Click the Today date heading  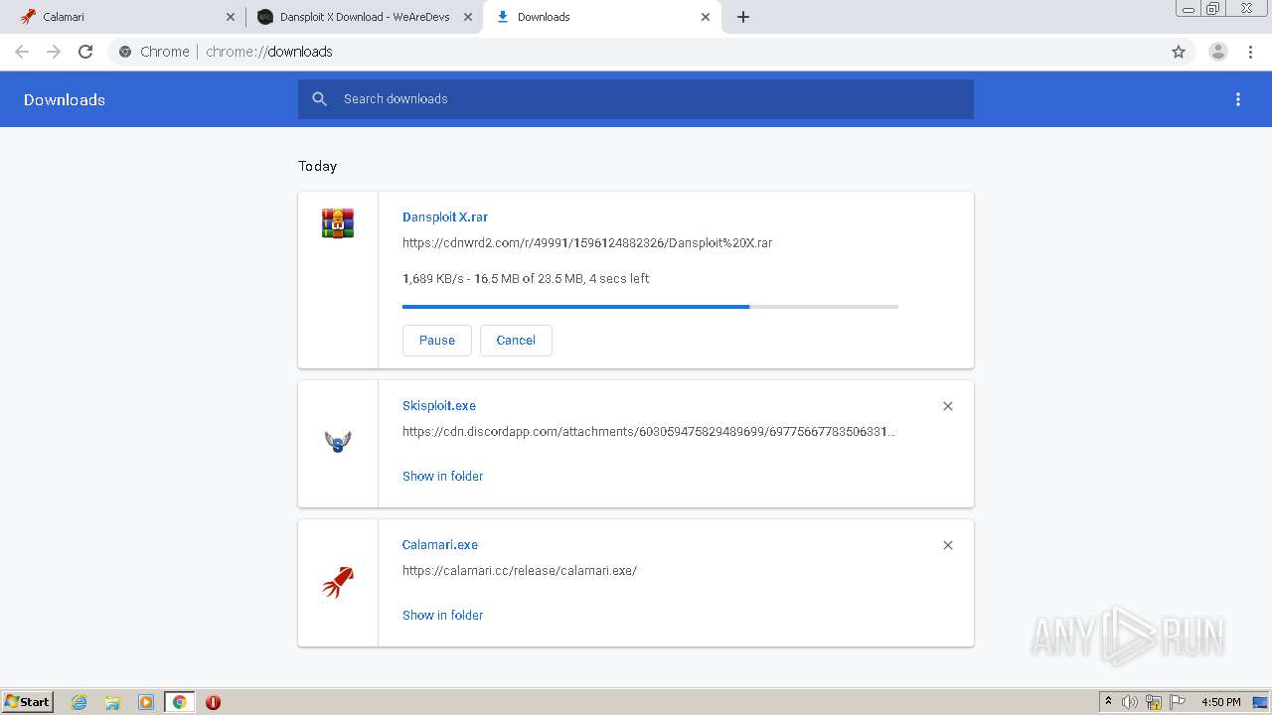click(x=318, y=167)
